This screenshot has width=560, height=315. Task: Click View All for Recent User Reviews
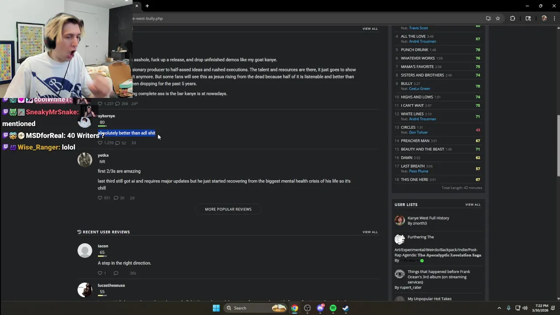tap(370, 232)
